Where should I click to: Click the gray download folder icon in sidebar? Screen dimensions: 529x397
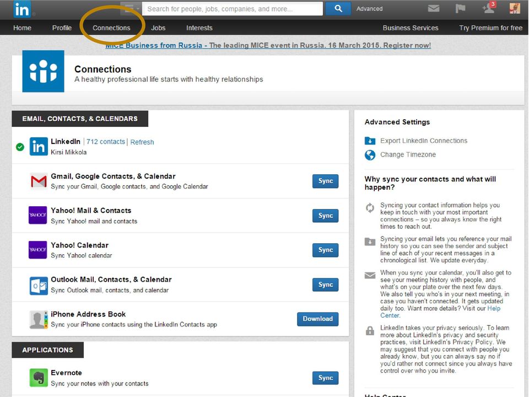370,242
